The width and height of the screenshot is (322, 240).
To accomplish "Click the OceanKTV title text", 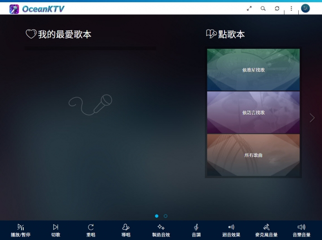I will coord(43,9).
